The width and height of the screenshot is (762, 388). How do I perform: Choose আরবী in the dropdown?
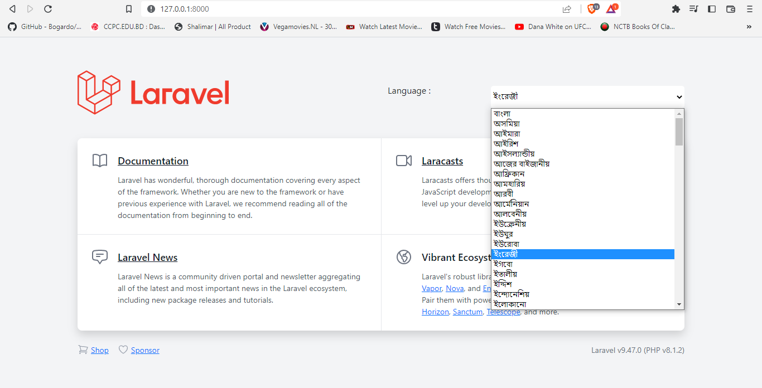point(583,194)
